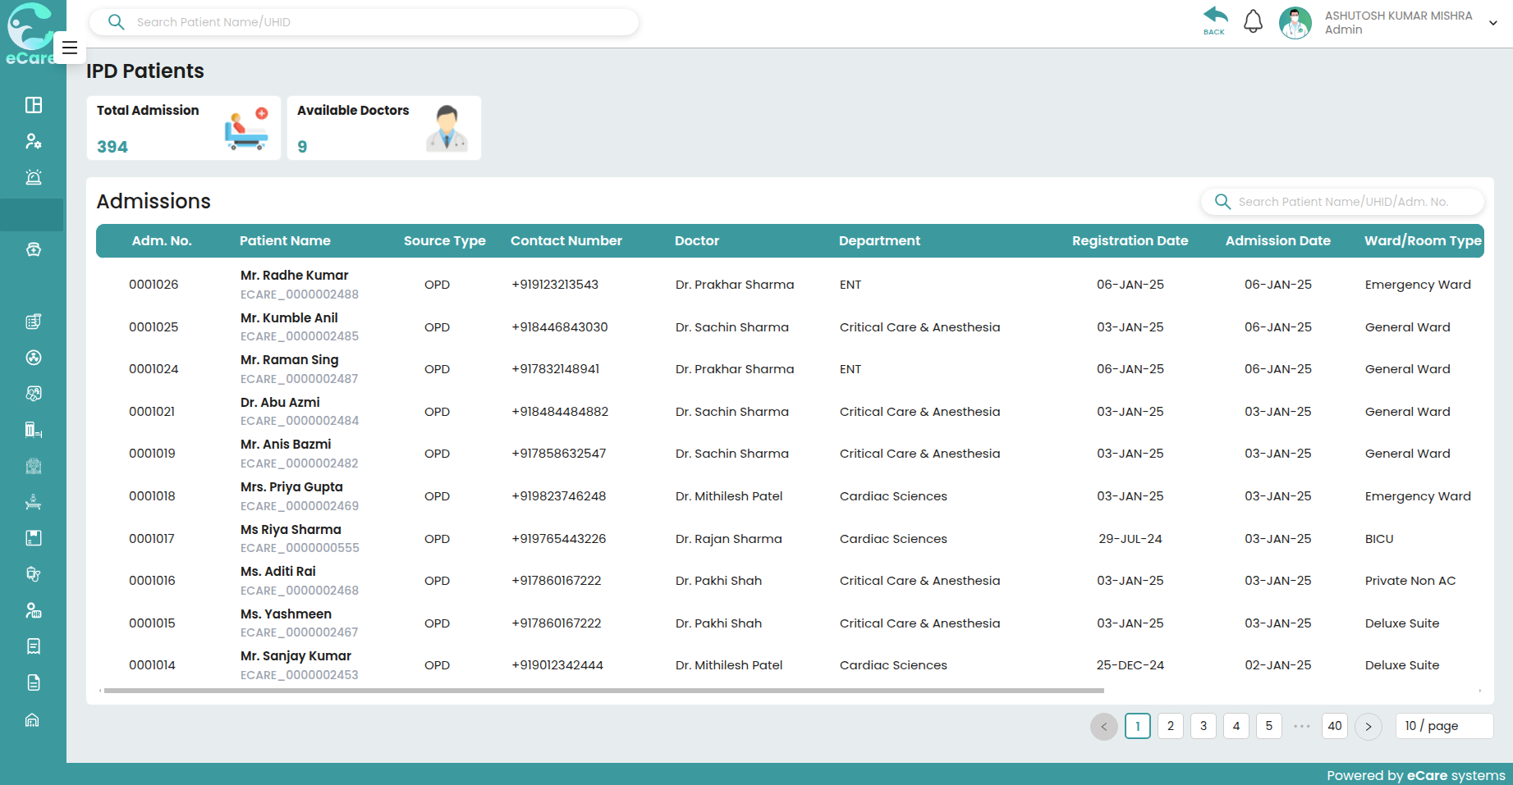Open the HR person icon in sidebar

pos(33,610)
